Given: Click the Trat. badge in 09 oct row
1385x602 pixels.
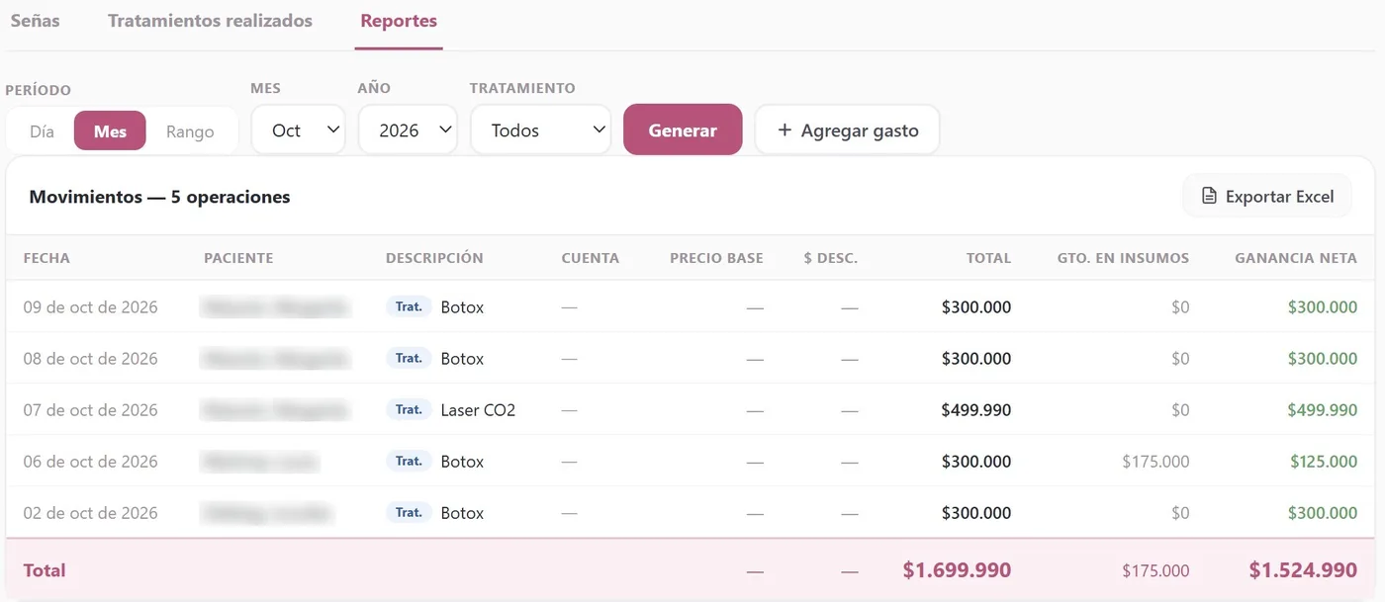Looking at the screenshot, I should 409,307.
